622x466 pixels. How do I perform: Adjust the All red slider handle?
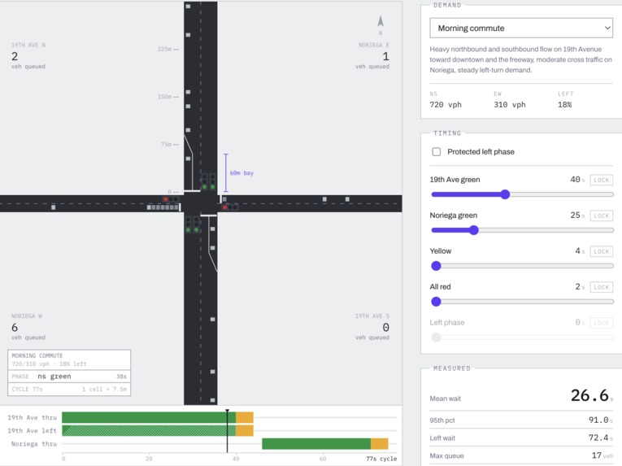pos(436,302)
